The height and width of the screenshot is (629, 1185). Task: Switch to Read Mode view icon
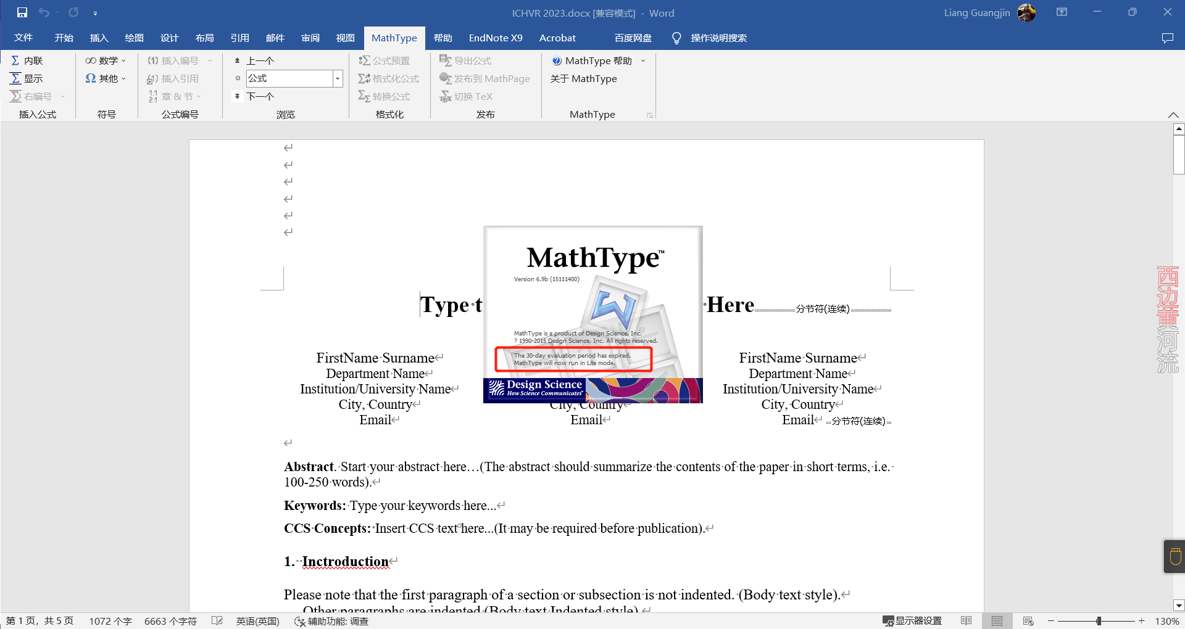pyautogui.click(x=967, y=621)
